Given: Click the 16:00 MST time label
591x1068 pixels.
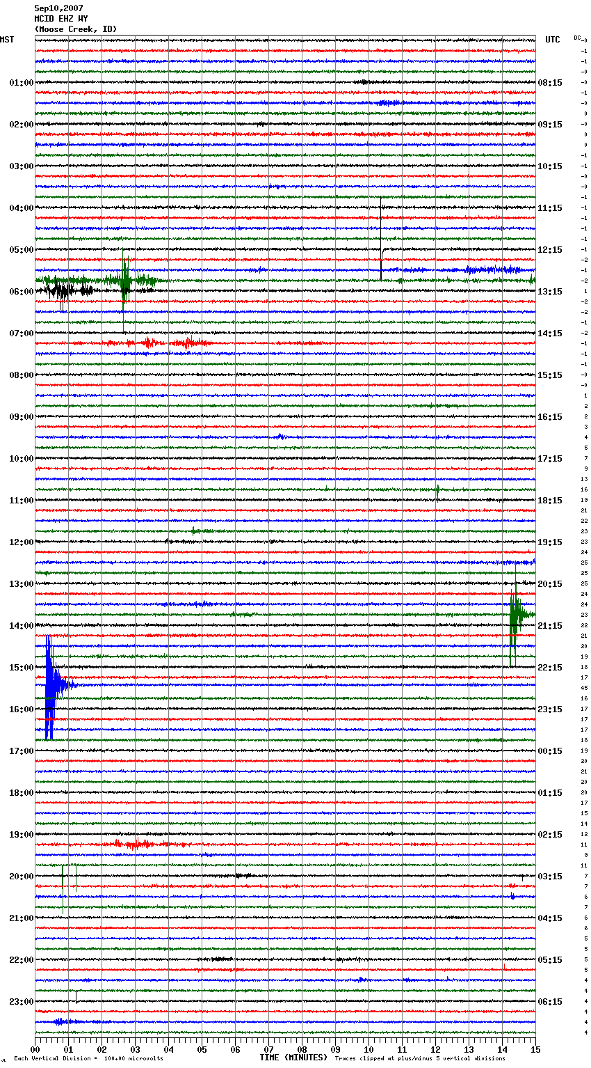Looking at the screenshot, I should pyautogui.click(x=22, y=709).
